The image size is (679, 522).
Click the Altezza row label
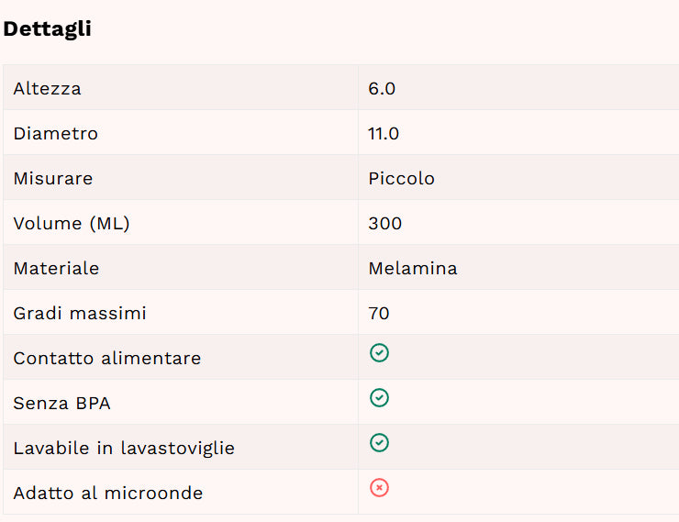47,89
